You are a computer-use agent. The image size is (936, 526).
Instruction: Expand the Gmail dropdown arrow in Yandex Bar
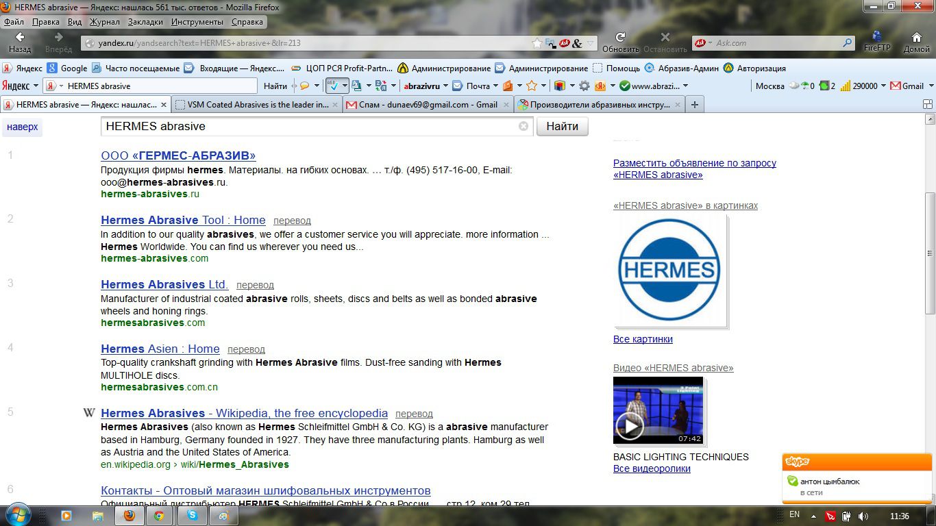931,86
